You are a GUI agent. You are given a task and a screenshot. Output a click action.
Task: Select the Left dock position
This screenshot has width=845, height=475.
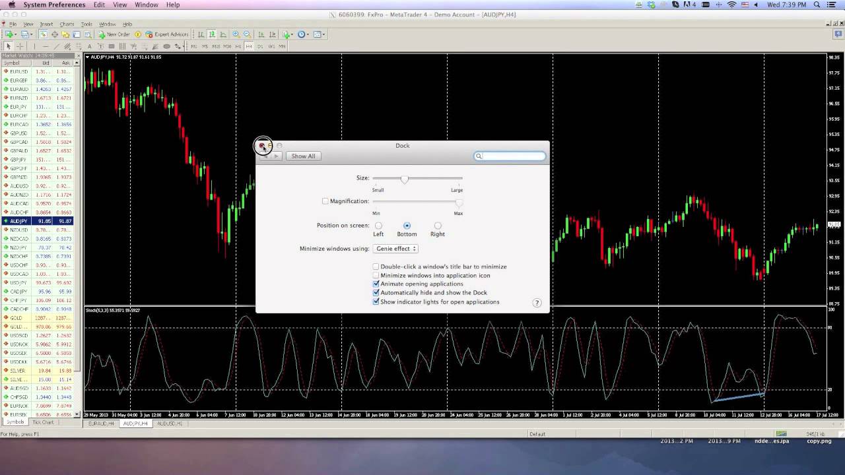(378, 226)
